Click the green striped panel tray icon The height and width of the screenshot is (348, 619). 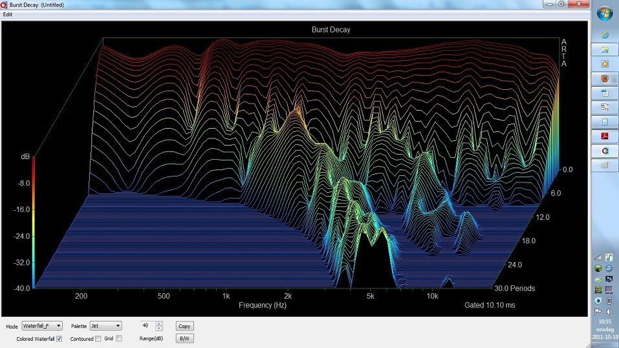tap(598, 290)
